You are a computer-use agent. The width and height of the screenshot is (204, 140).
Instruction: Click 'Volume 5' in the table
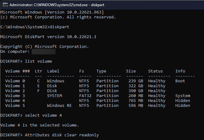click(x=15, y=106)
